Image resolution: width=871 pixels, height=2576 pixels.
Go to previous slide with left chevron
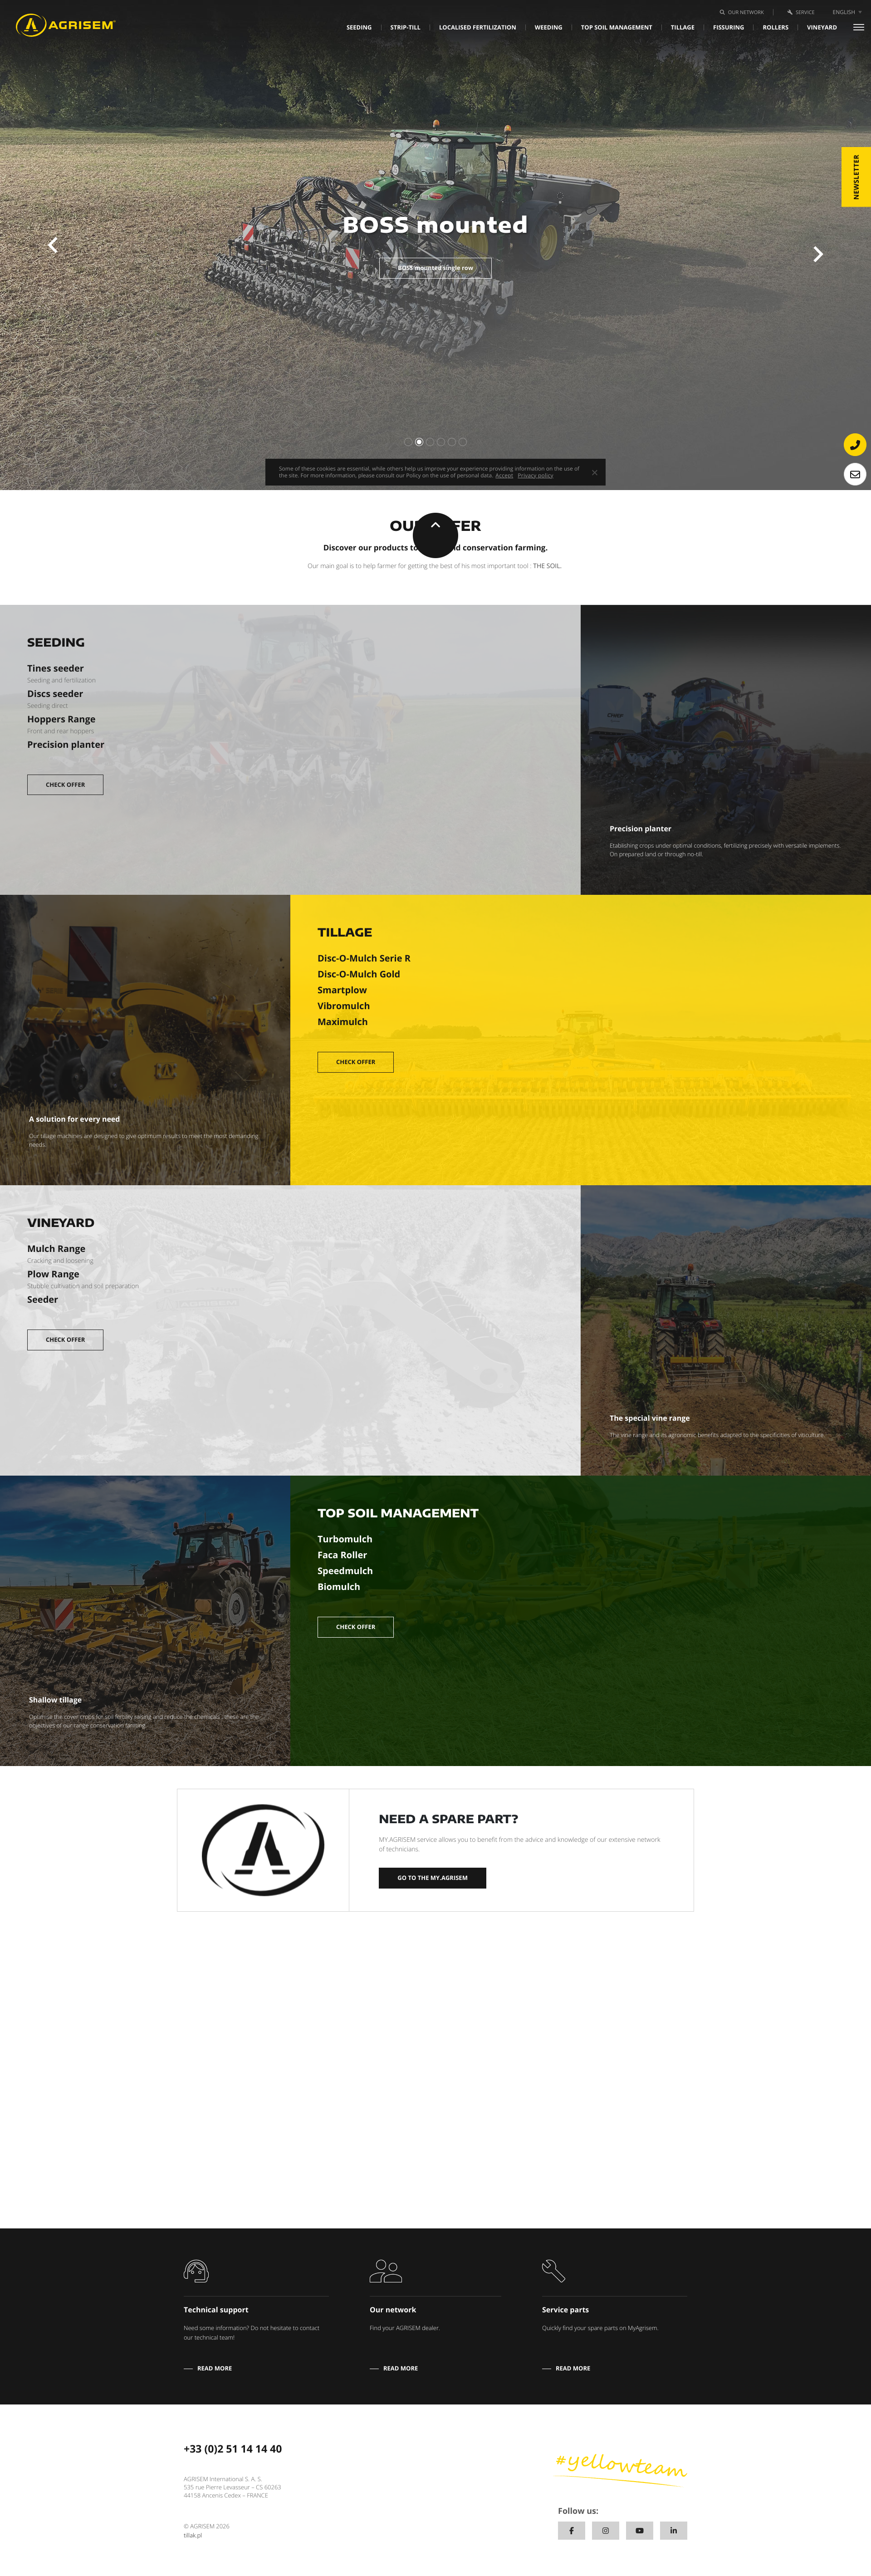[x=53, y=245]
